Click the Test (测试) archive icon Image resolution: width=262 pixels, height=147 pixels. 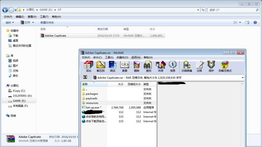click(113, 66)
